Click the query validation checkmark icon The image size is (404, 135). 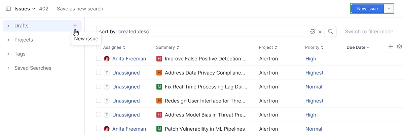point(313,32)
